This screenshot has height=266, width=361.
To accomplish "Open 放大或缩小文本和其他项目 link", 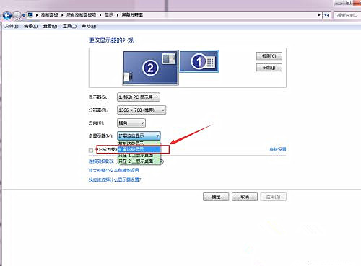I will click(x=113, y=170).
